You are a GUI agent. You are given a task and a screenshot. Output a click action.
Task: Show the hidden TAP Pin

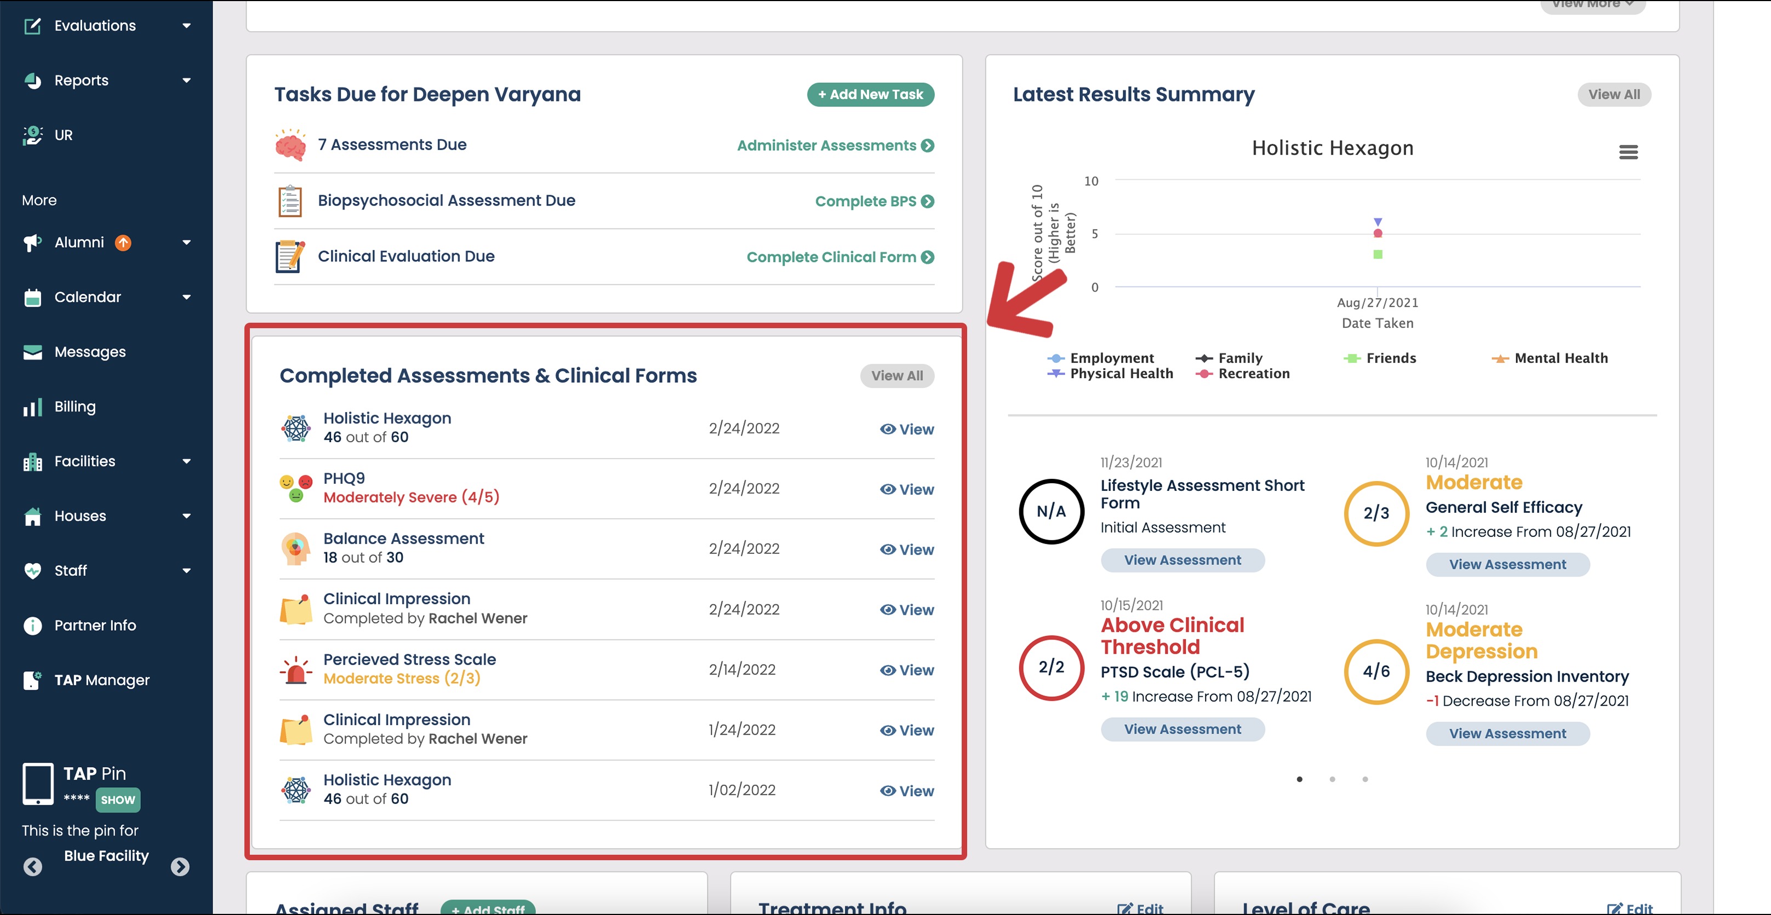(118, 799)
